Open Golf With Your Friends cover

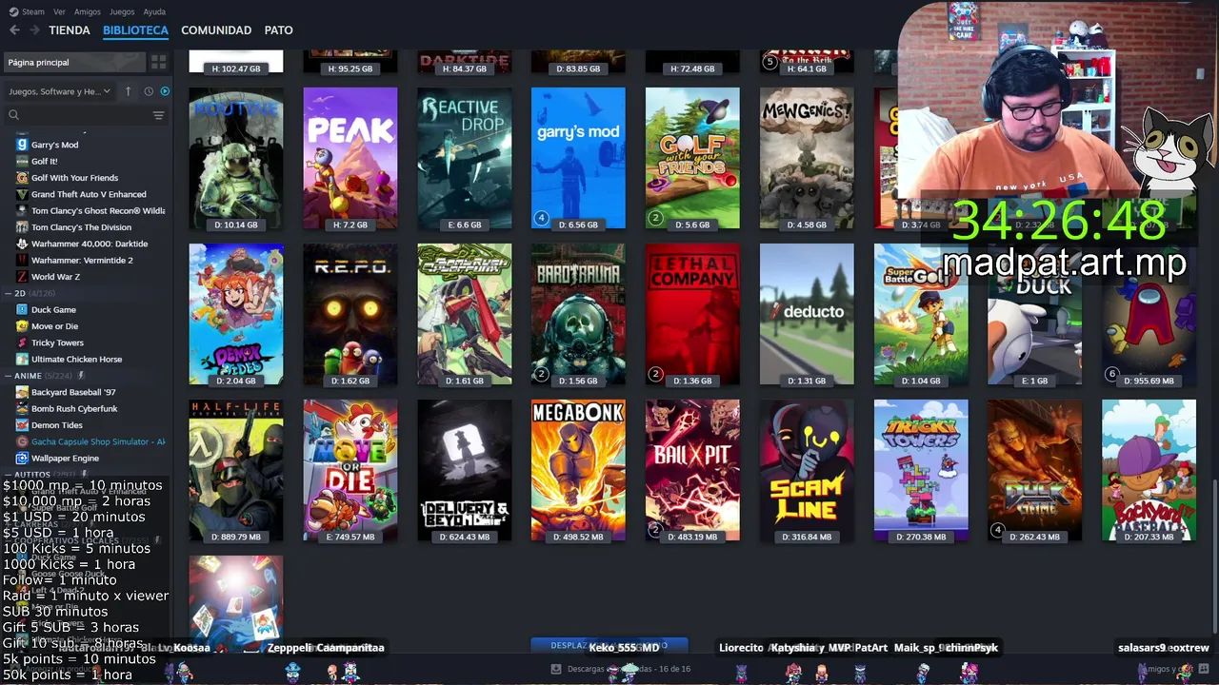[x=692, y=158]
